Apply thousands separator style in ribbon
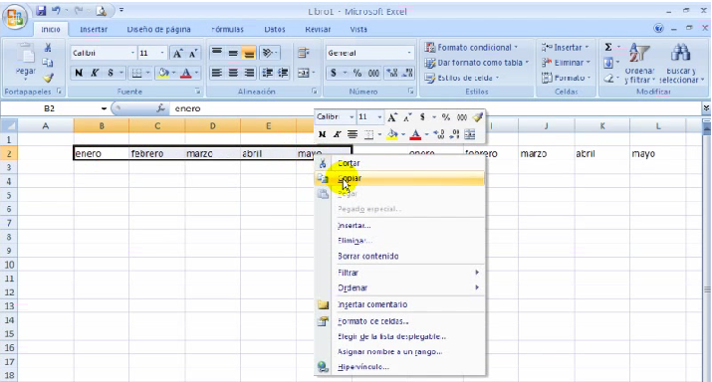 373,73
